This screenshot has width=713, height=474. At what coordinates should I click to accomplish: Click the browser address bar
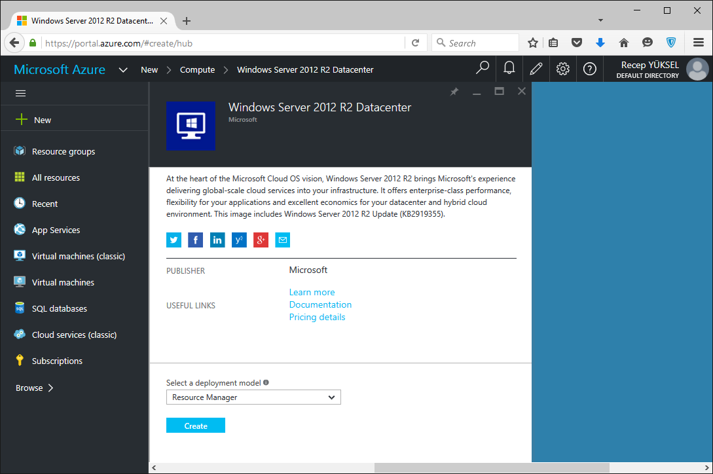click(x=223, y=43)
